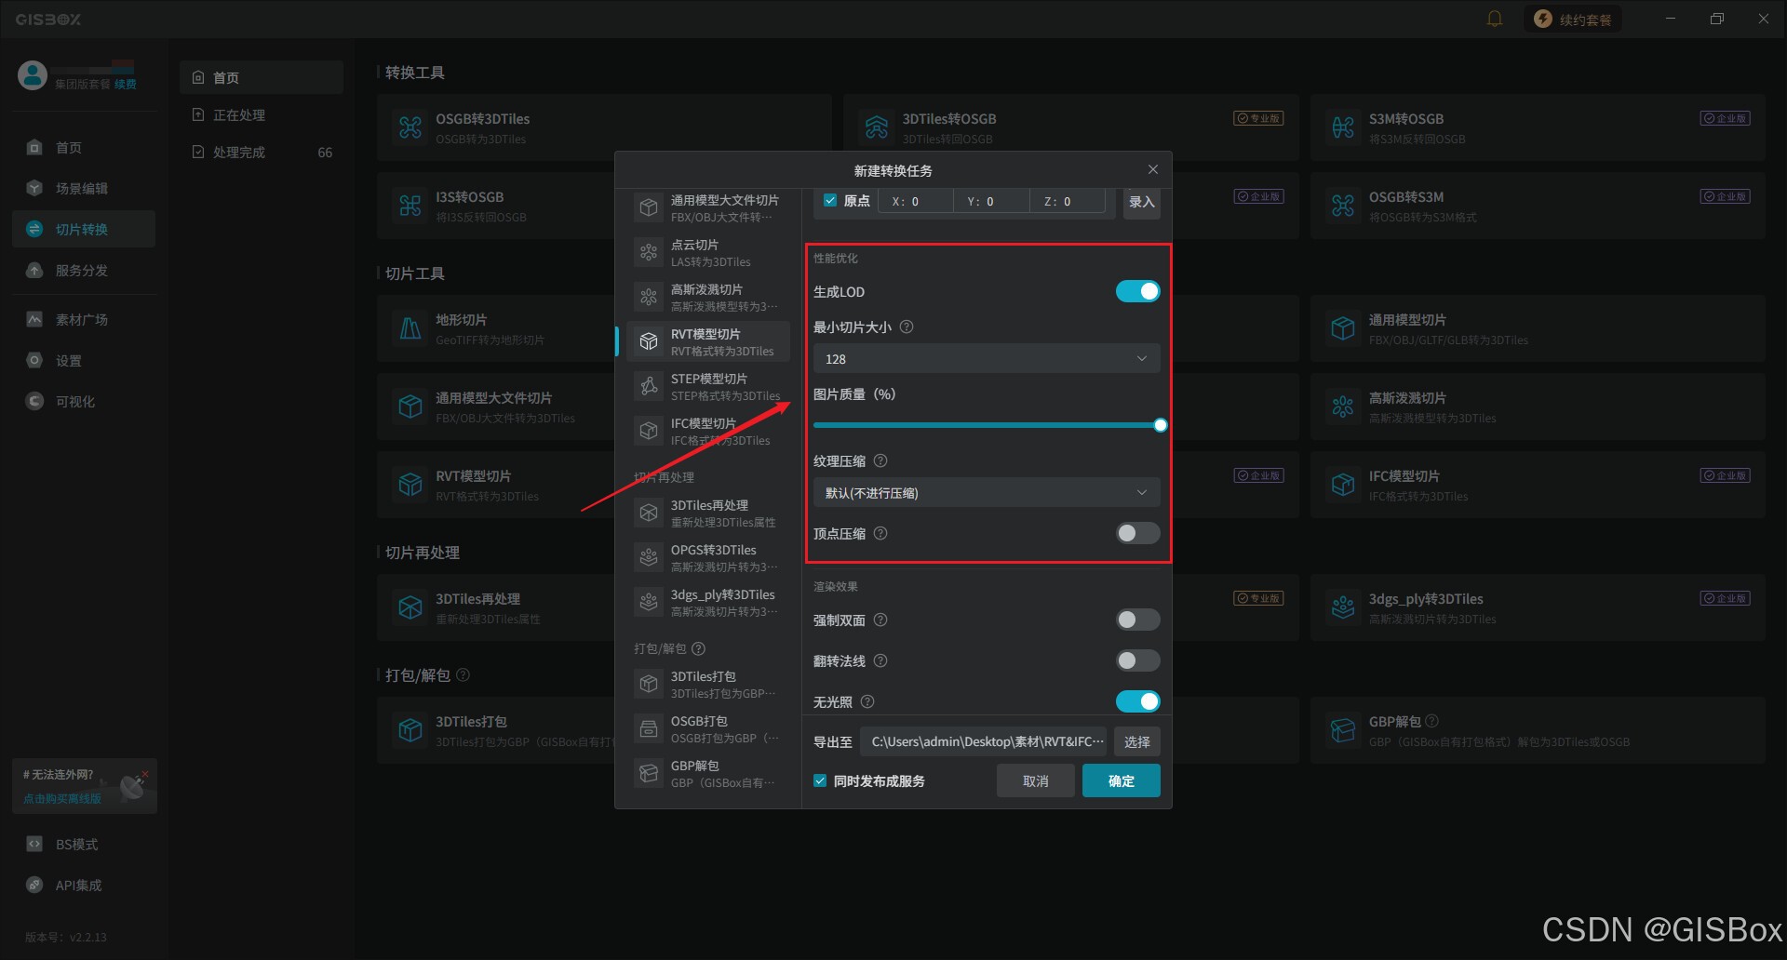This screenshot has height=960, width=1787.
Task: Select RVT模型切片 in the dialog list
Action: 708,341
